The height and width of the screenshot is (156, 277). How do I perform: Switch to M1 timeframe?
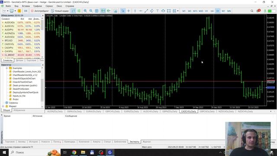coord(184,11)
